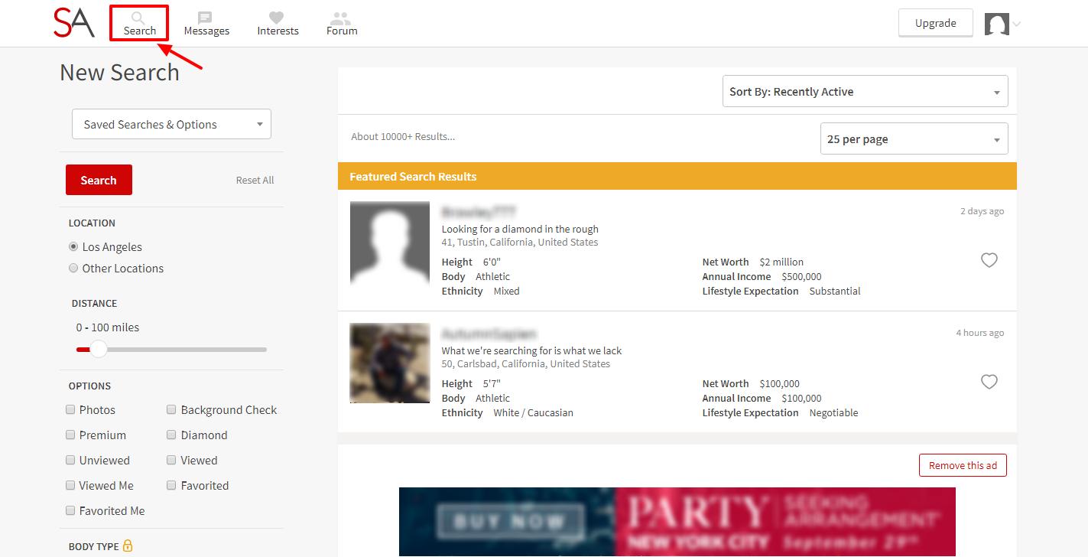Click the blurred username of Tustin profile
The image size is (1088, 557).
[x=479, y=211]
